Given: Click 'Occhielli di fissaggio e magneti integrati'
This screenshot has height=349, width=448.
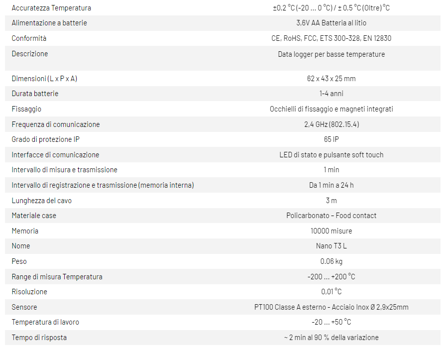Looking at the screenshot, I should [331, 109].
